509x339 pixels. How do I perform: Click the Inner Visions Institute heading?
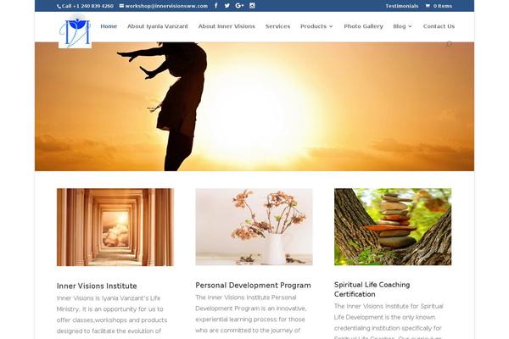(97, 286)
